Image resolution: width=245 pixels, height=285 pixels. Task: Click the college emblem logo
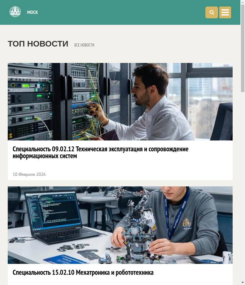click(15, 12)
